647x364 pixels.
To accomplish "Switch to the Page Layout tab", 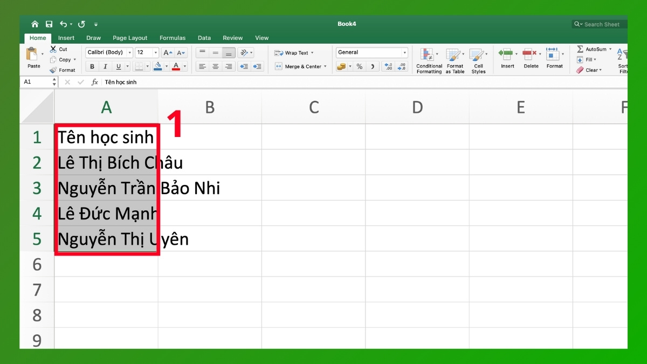I will point(130,38).
